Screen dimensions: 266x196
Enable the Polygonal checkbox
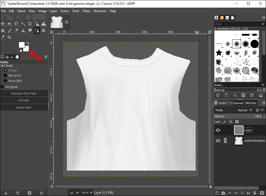(2, 87)
